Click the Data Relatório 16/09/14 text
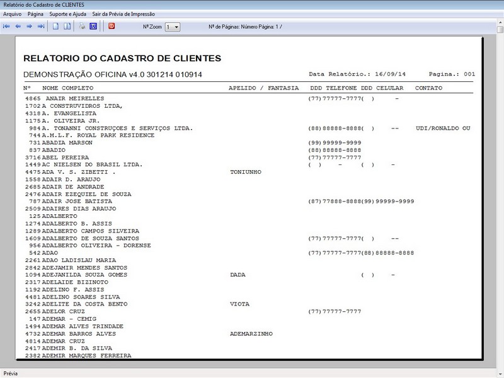The image size is (504, 378). click(357, 74)
